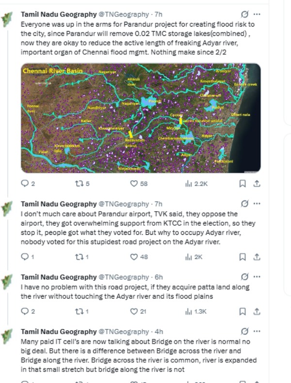Open the 6h timestamp link

pos(159,277)
